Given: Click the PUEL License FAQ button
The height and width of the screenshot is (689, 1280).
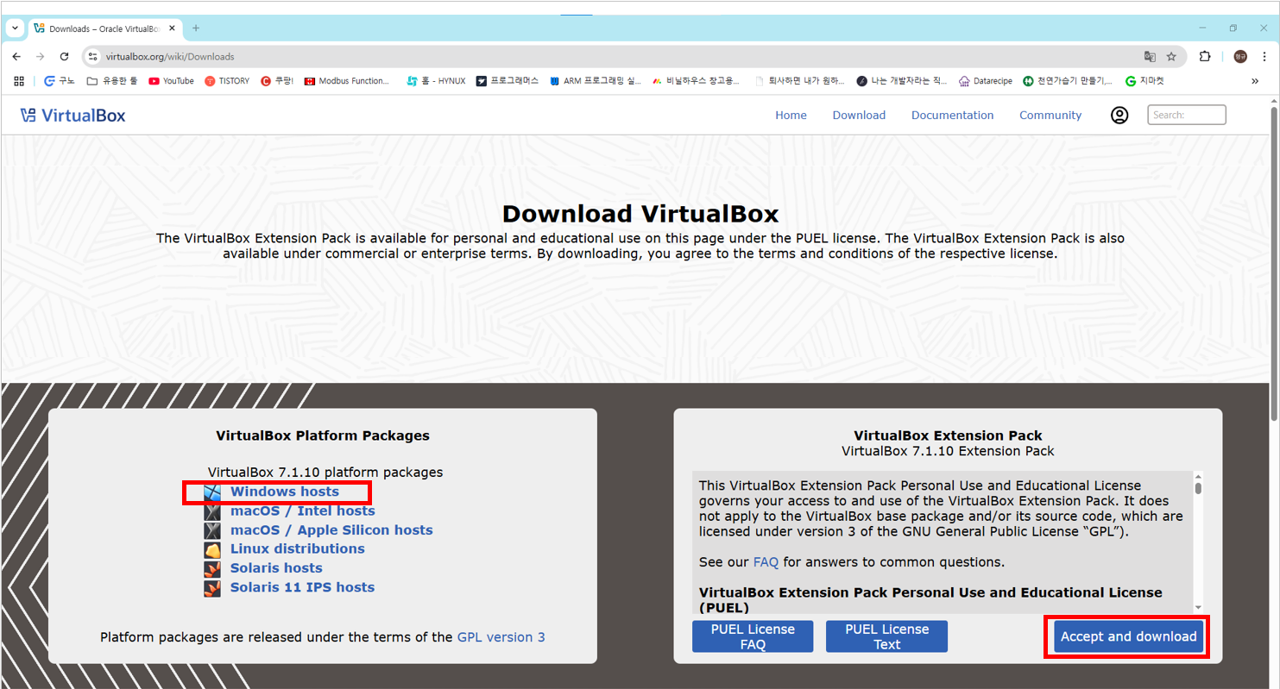Looking at the screenshot, I should coord(753,636).
